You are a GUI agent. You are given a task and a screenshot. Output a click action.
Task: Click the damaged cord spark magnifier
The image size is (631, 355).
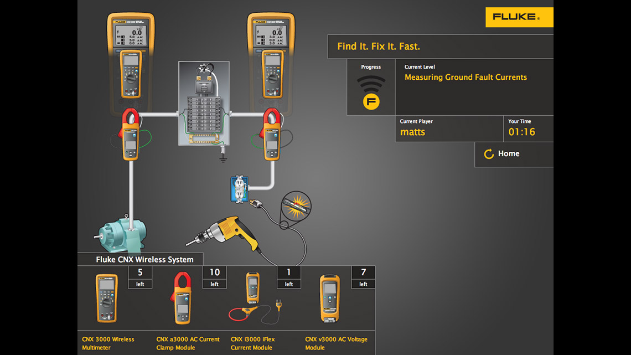pos(296,205)
